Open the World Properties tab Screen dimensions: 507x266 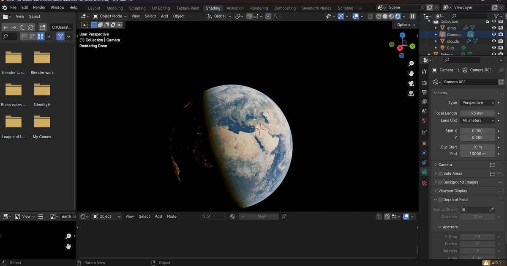[424, 121]
